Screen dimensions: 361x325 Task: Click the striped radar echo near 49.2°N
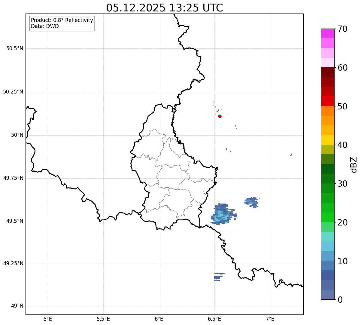click(x=219, y=277)
